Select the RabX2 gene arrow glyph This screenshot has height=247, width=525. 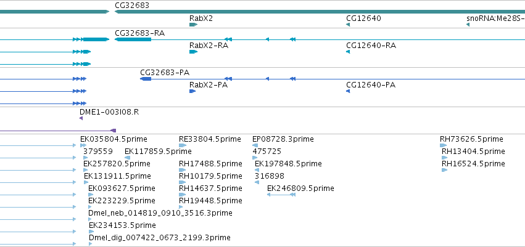pyautogui.click(x=193, y=25)
